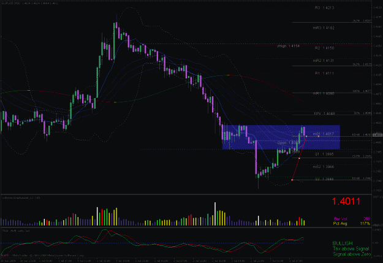Viewport: 383px width, 263px height.
Task: Click the Signal above Zero text
Action: click(352, 254)
